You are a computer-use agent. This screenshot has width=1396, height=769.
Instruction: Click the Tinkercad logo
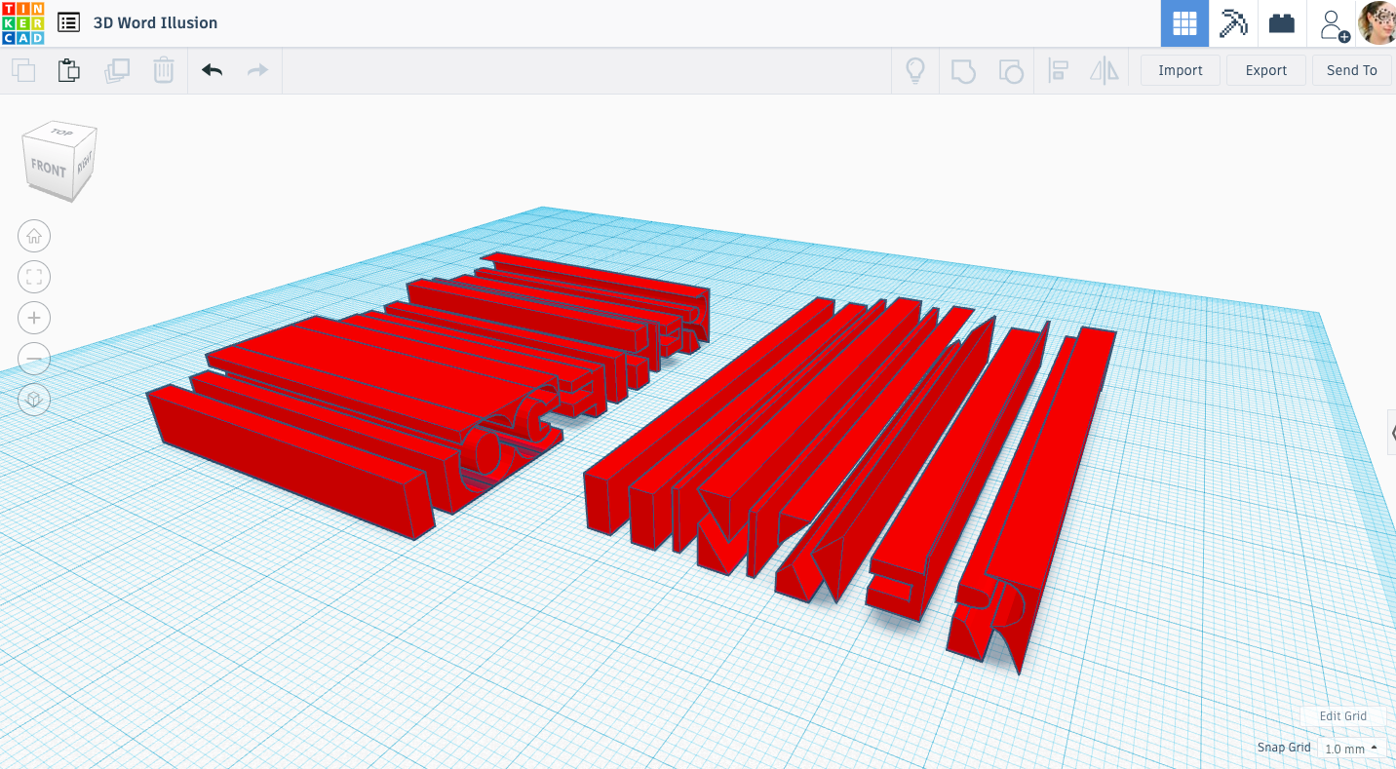click(22, 22)
